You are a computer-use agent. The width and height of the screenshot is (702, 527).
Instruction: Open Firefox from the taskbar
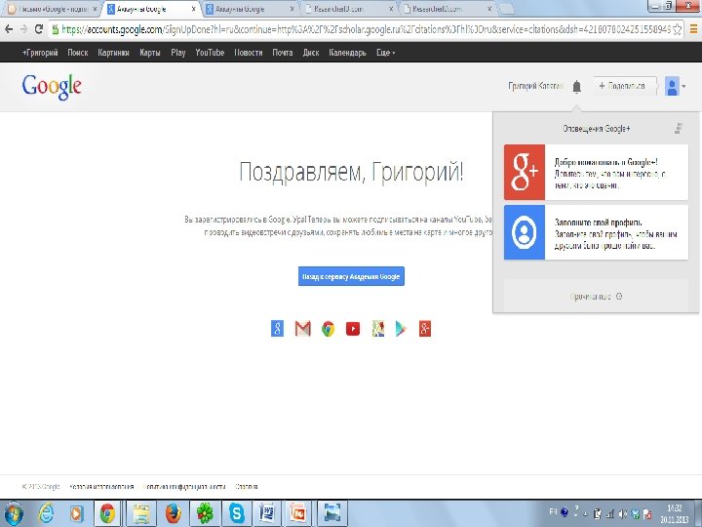174,513
